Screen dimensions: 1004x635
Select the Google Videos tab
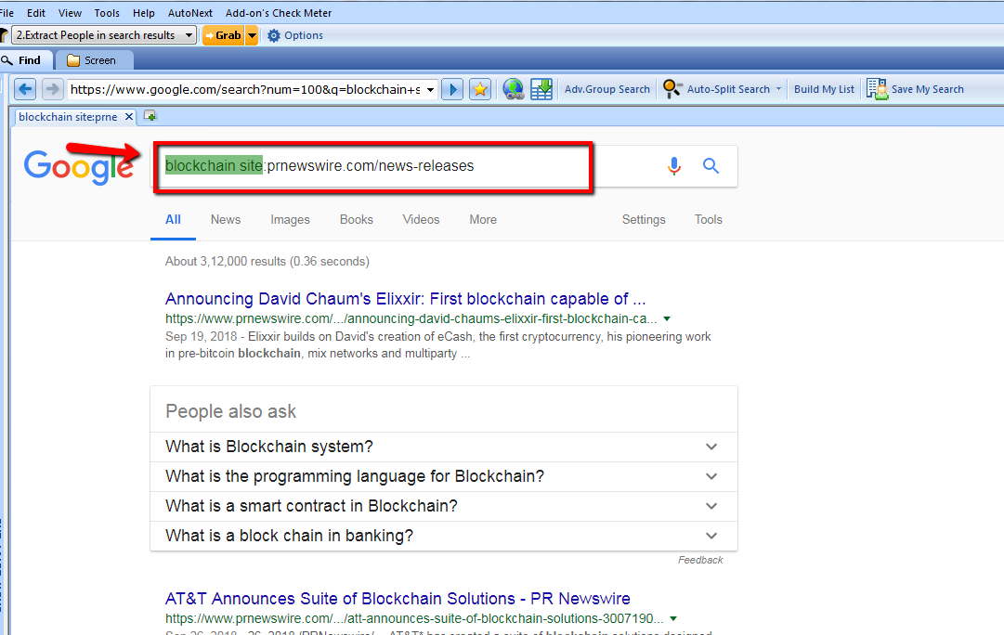pos(421,220)
